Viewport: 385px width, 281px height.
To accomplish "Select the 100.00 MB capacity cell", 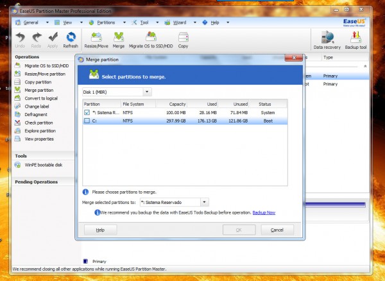I will click(176, 113).
